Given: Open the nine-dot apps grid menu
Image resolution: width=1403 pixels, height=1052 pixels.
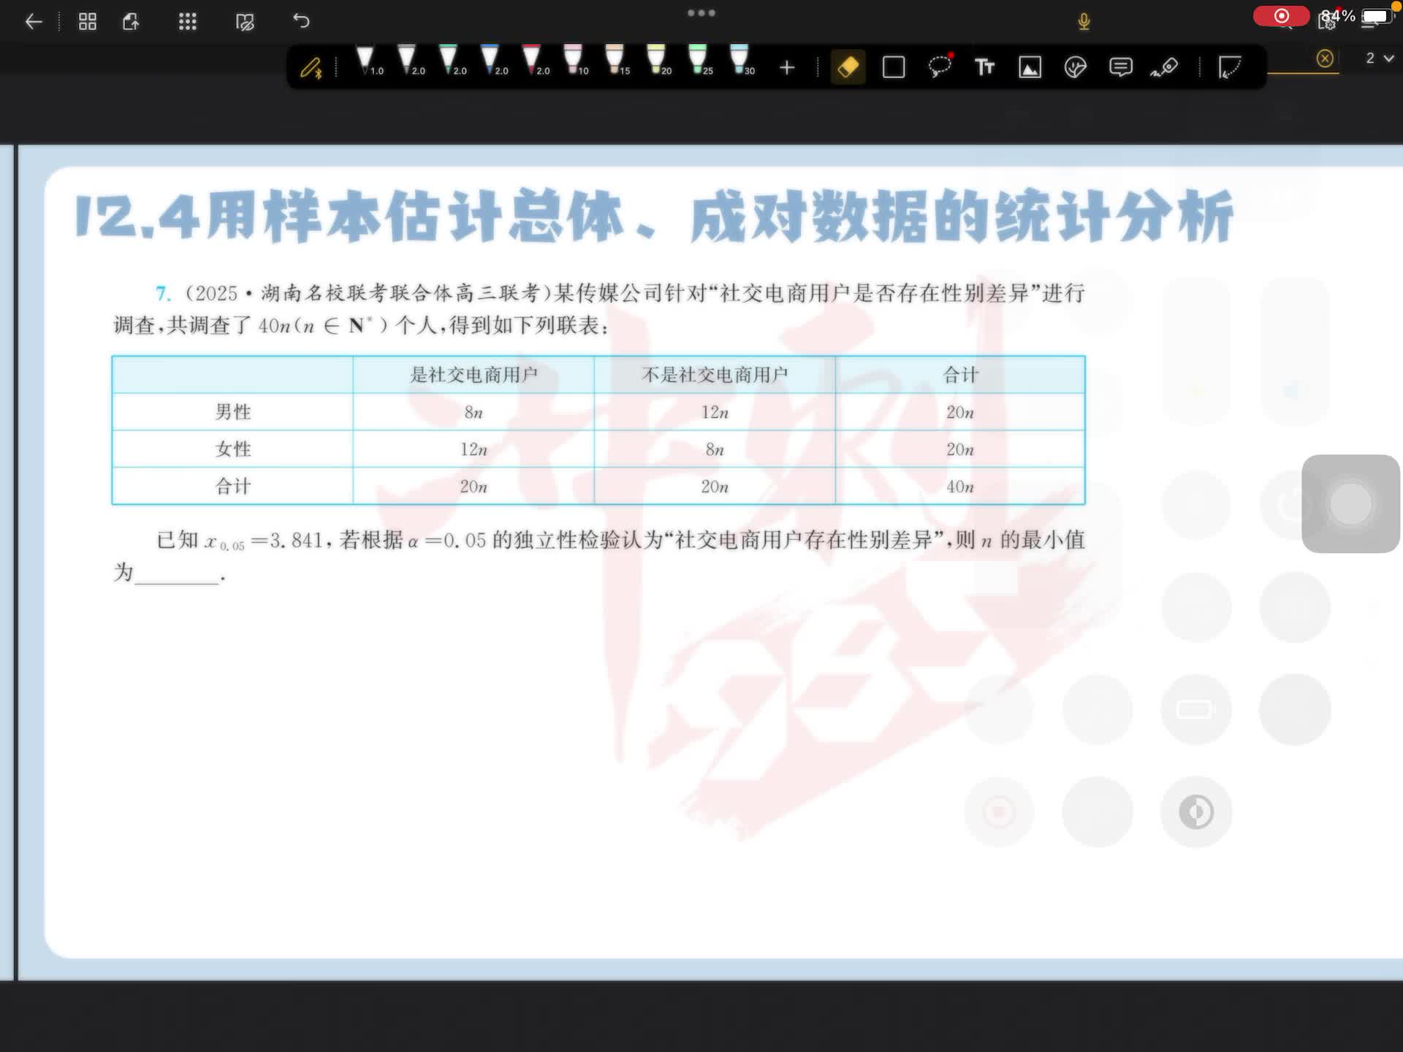Looking at the screenshot, I should 188,22.
